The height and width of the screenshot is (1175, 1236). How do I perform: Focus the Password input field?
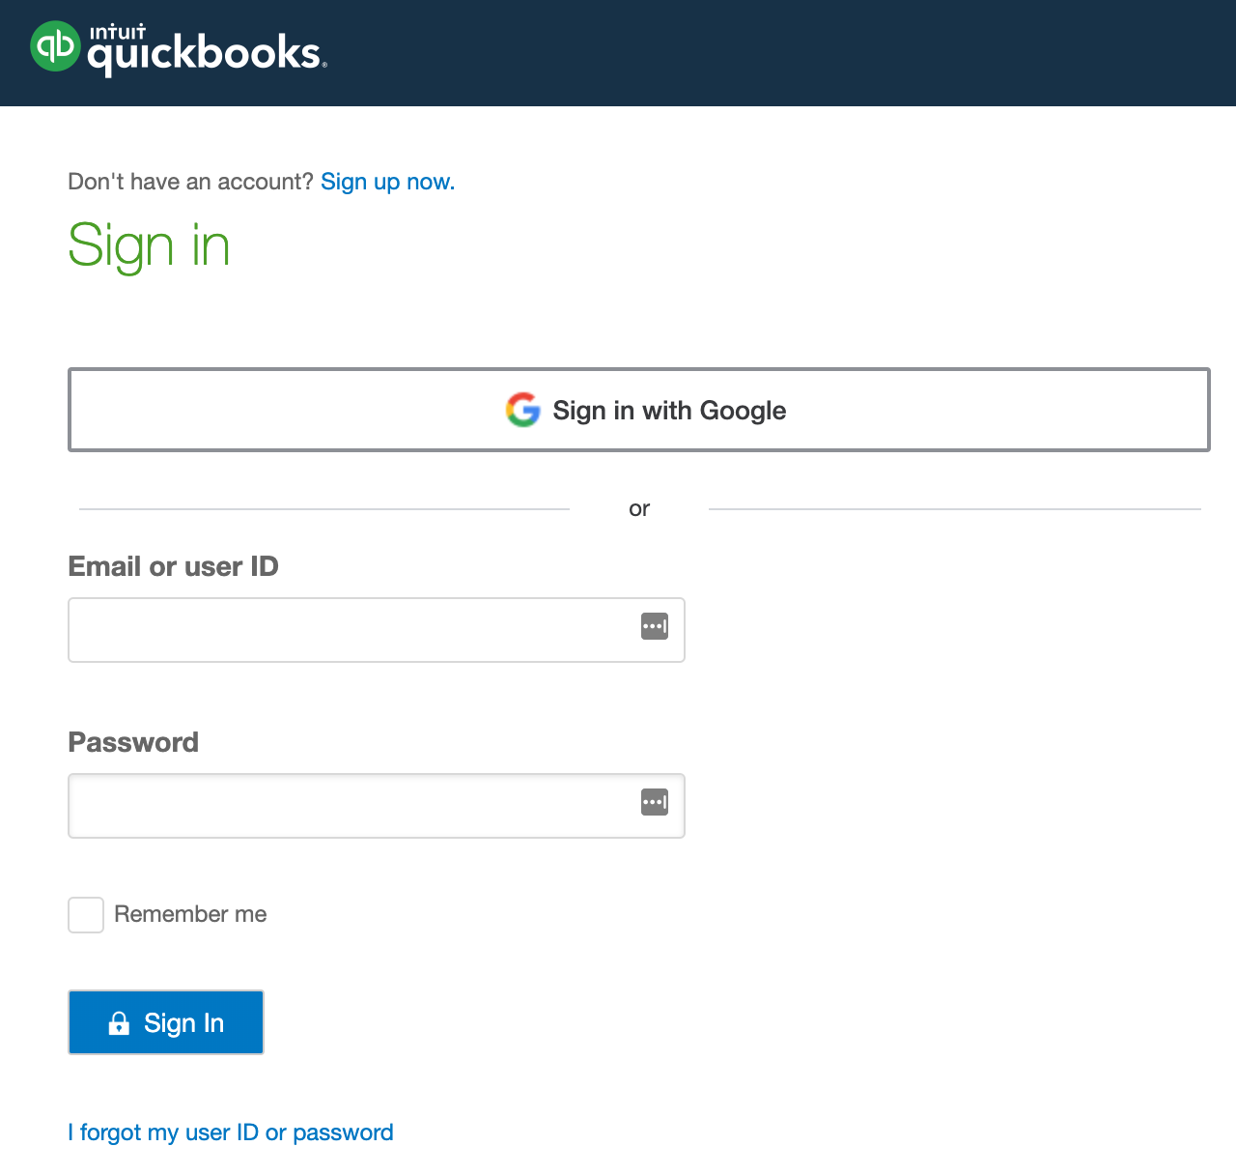[377, 806]
